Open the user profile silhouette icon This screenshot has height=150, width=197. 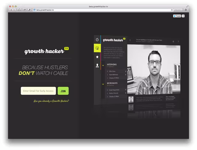click(97, 65)
